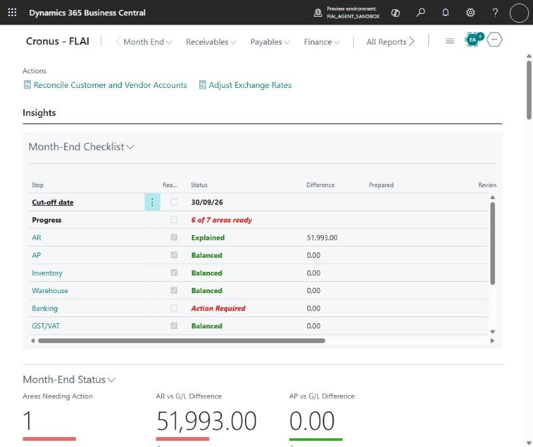The height and width of the screenshot is (447, 533).
Task: Toggle the AP row ready checkbox
Action: pyautogui.click(x=174, y=255)
